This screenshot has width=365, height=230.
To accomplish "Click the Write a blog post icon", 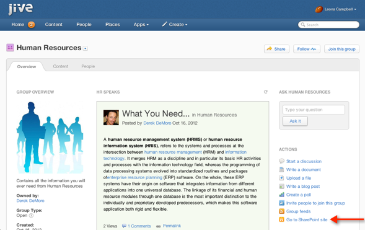I will pyautogui.click(x=281, y=186).
